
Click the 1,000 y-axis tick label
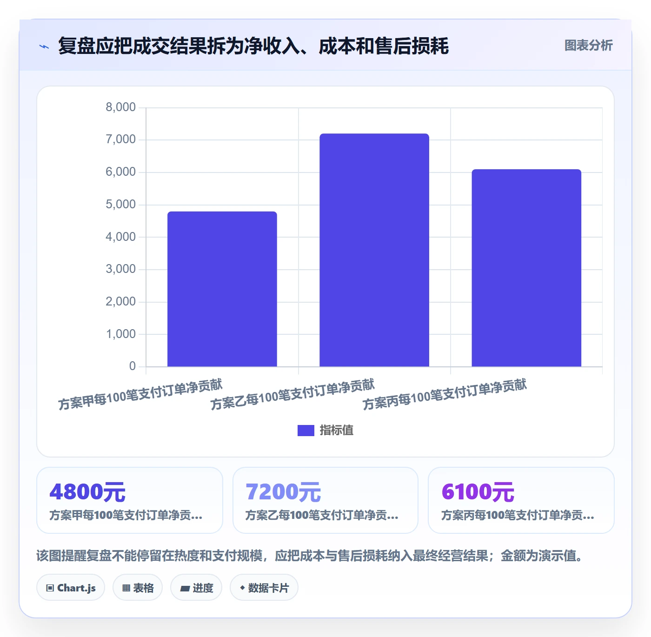[120, 334]
